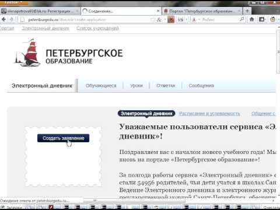Click the Загрузки downloads item in bottom bar
Viewport: 280px width, 210px height.
coord(12,207)
